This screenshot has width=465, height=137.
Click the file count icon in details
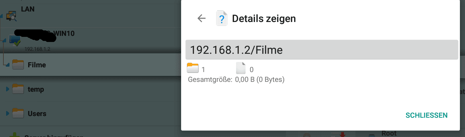[x=240, y=68]
